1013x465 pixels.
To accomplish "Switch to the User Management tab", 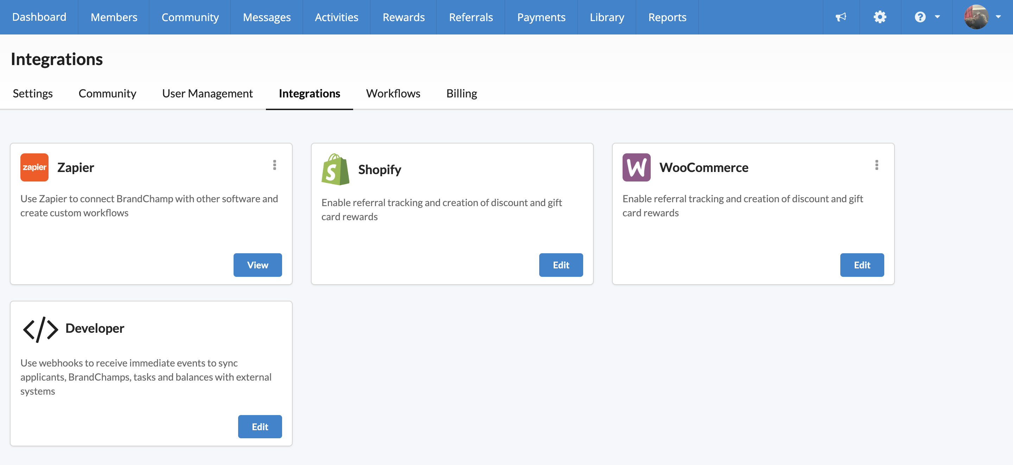I will click(x=207, y=93).
